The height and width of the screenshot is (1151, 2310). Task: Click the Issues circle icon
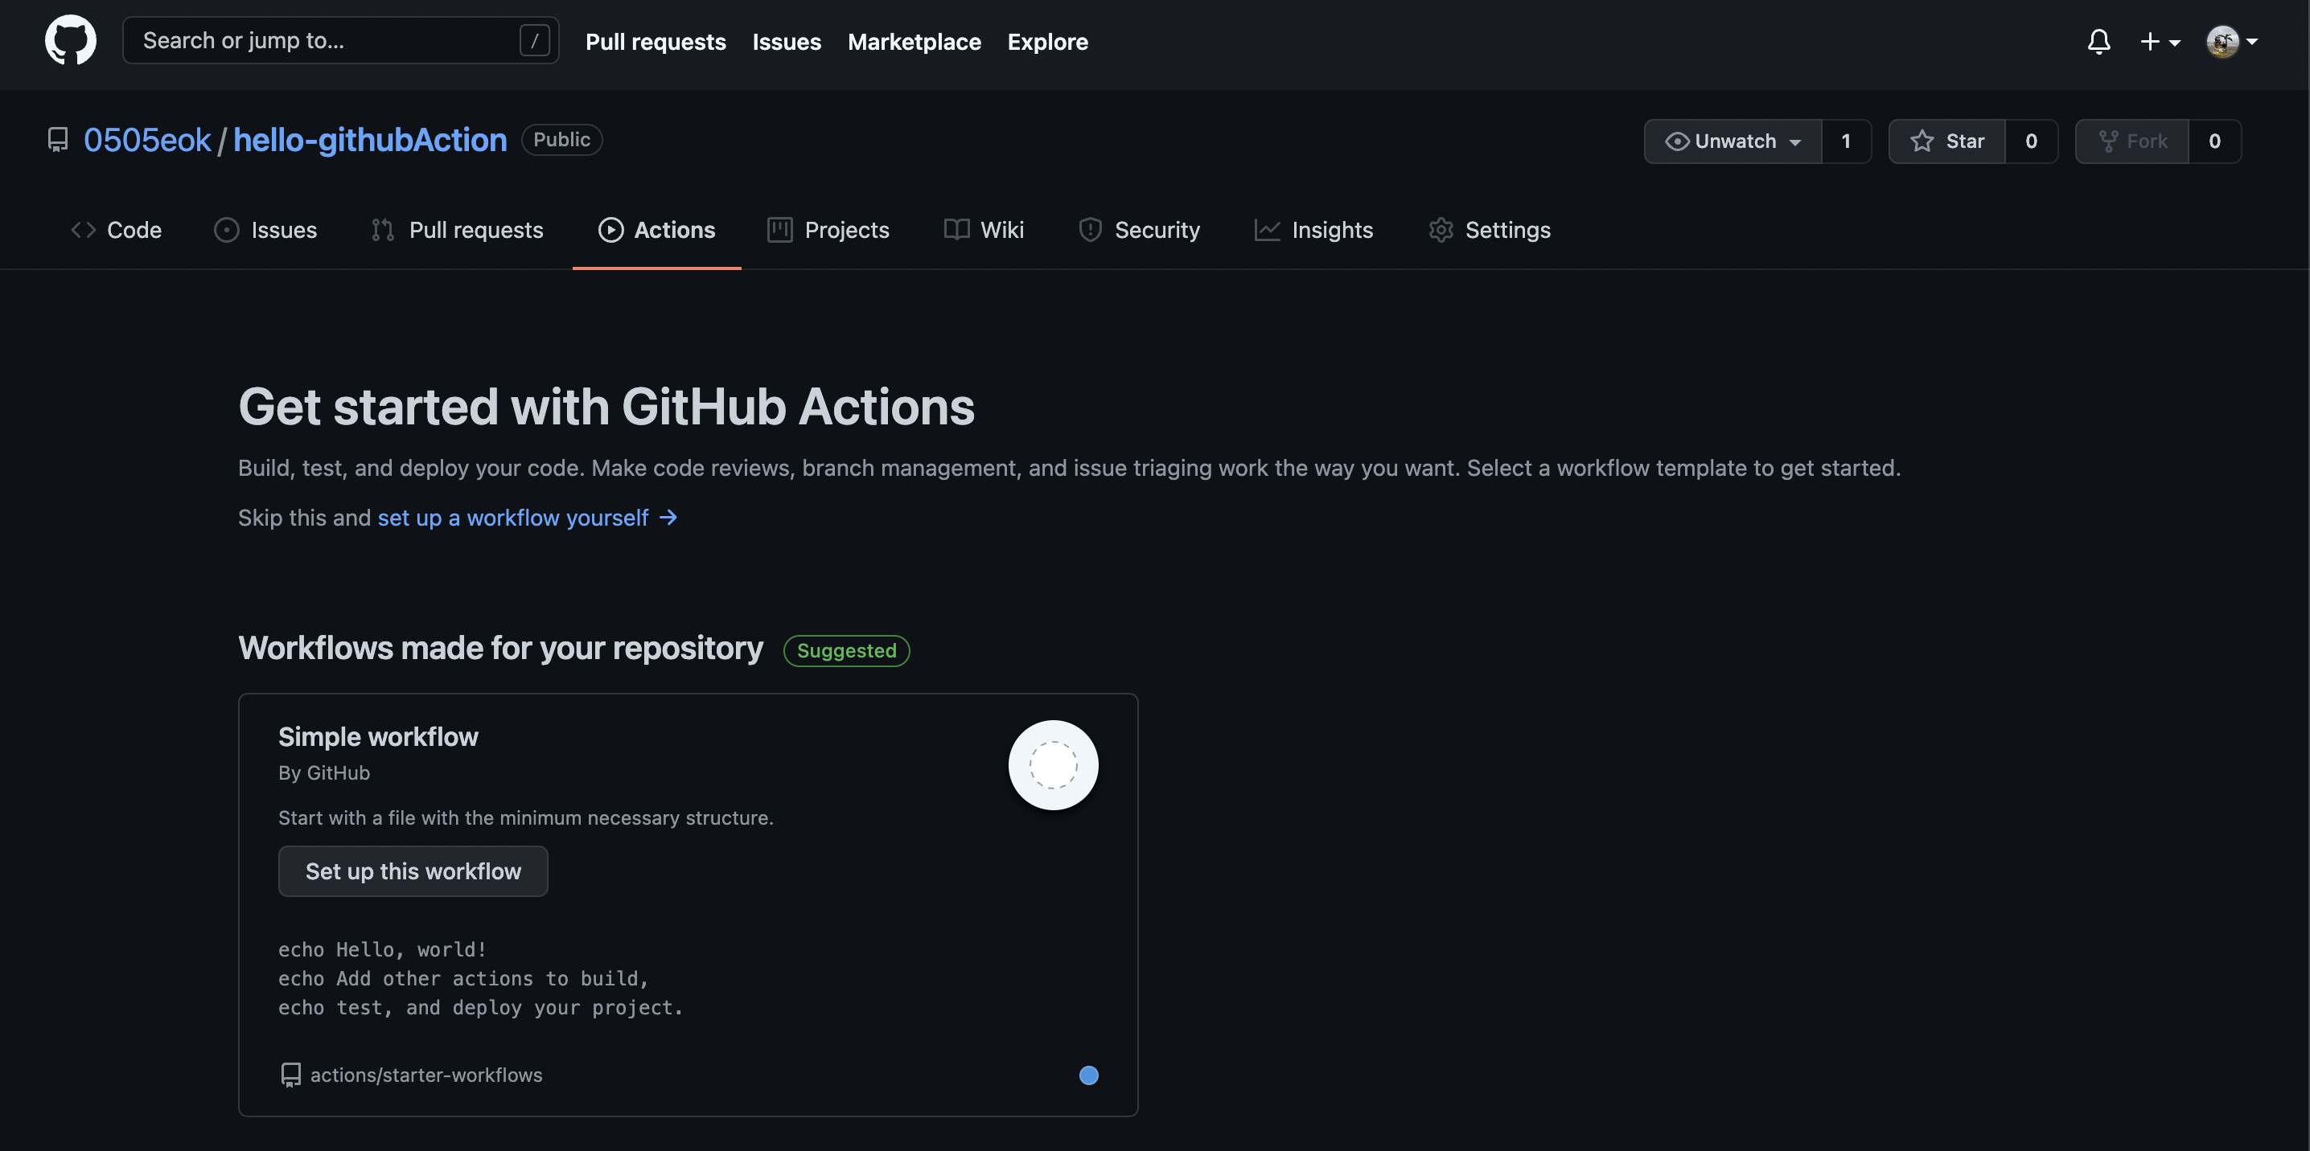click(226, 230)
